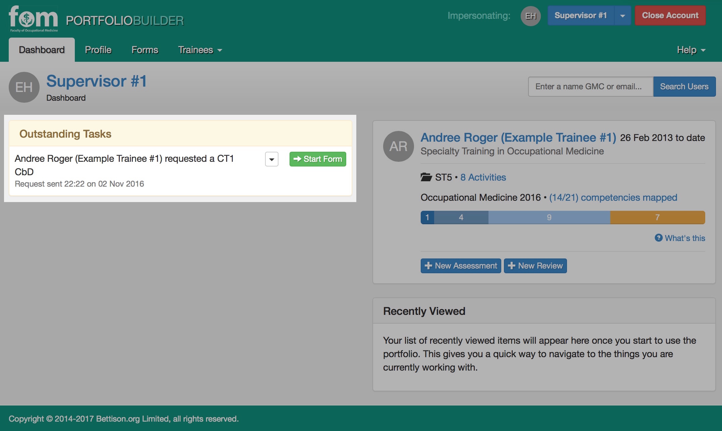
Task: Click the FOM Faculty of Occupational Medicine logo
Action: [33, 19]
